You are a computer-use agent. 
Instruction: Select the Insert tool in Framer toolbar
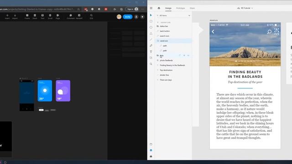(7, 16)
